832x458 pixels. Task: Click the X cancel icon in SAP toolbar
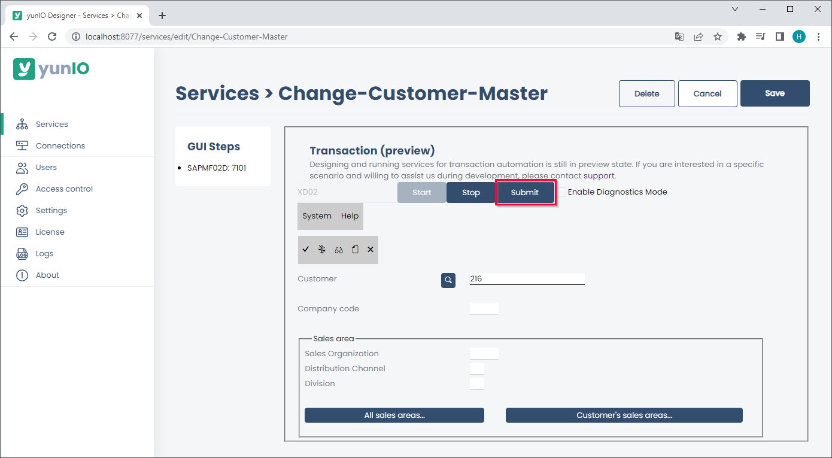point(371,250)
